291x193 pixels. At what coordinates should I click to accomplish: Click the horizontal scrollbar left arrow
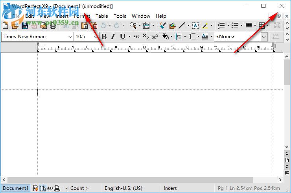coord(4,180)
